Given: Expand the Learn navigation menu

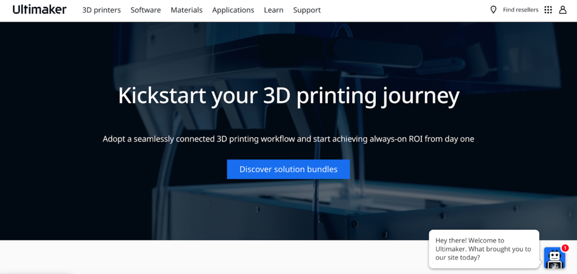Looking at the screenshot, I should [x=273, y=10].
